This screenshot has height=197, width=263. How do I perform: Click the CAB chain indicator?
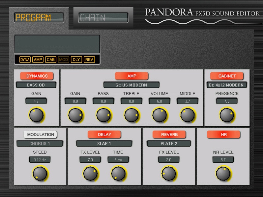pos(51,60)
